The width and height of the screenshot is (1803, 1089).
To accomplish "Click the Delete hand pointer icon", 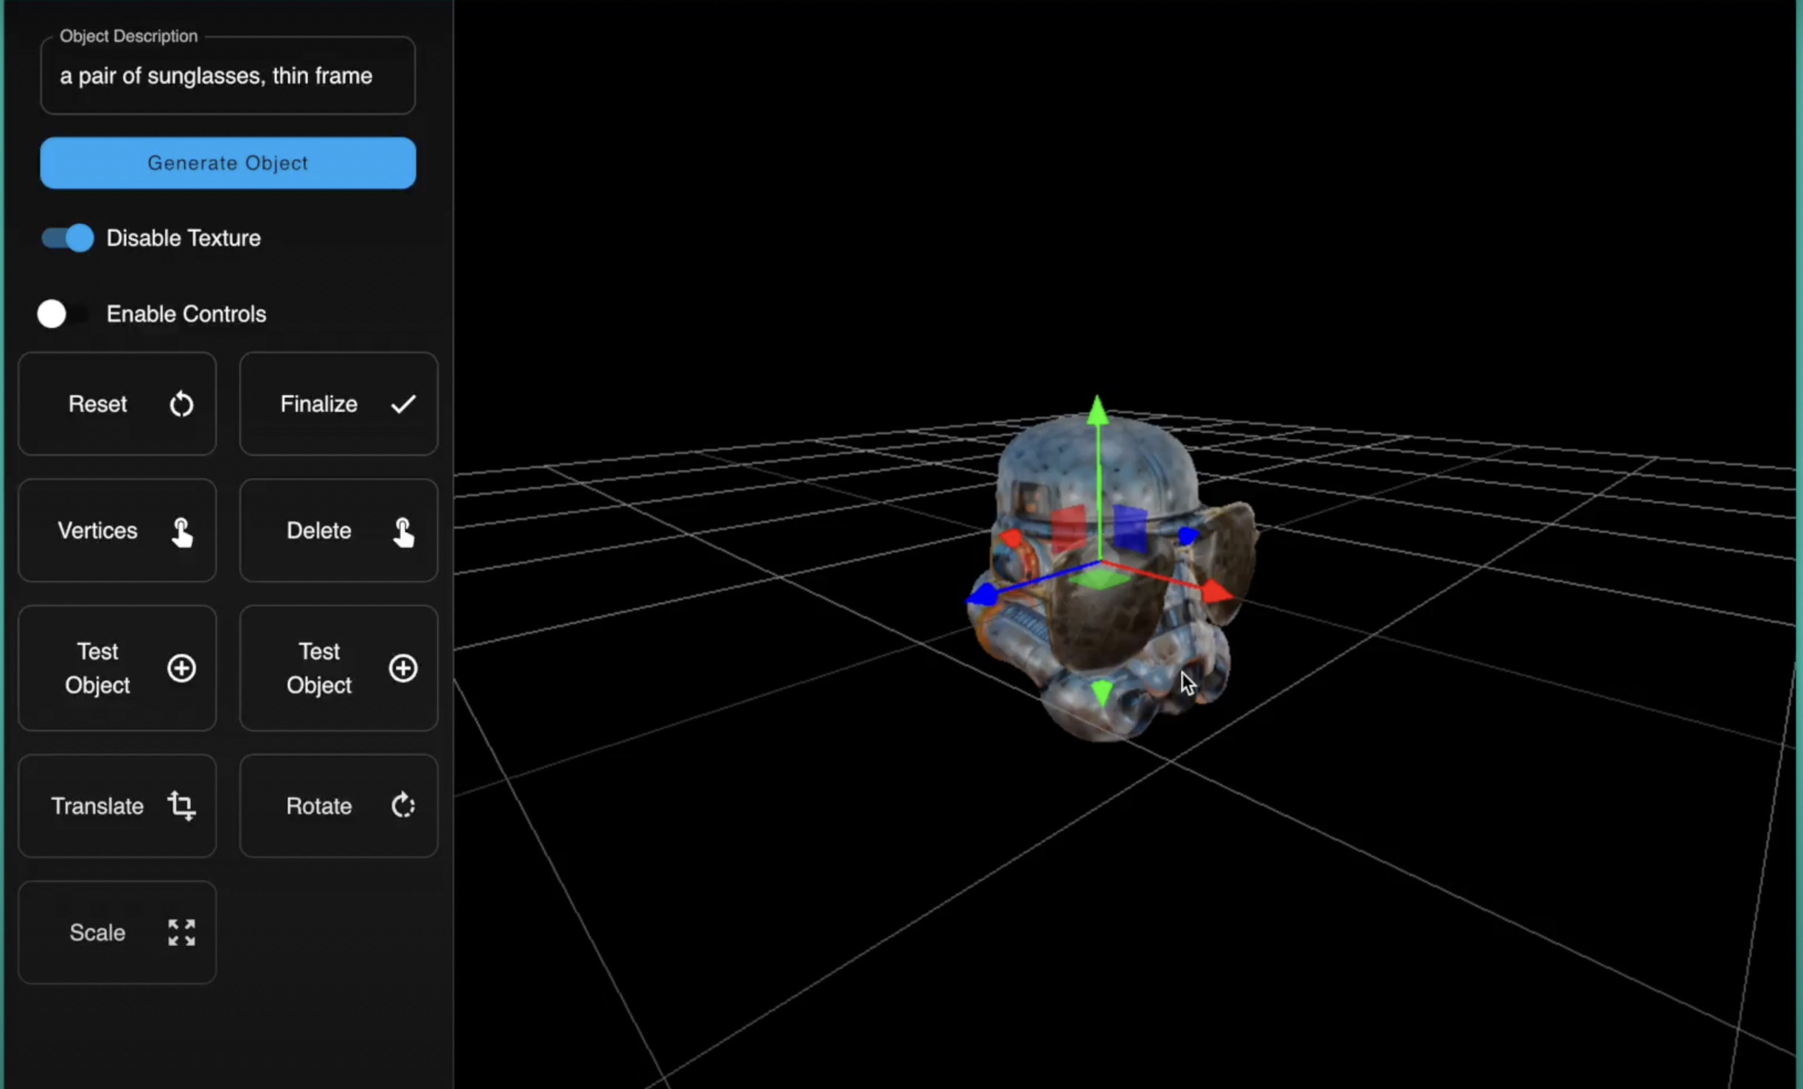I will pos(403,532).
